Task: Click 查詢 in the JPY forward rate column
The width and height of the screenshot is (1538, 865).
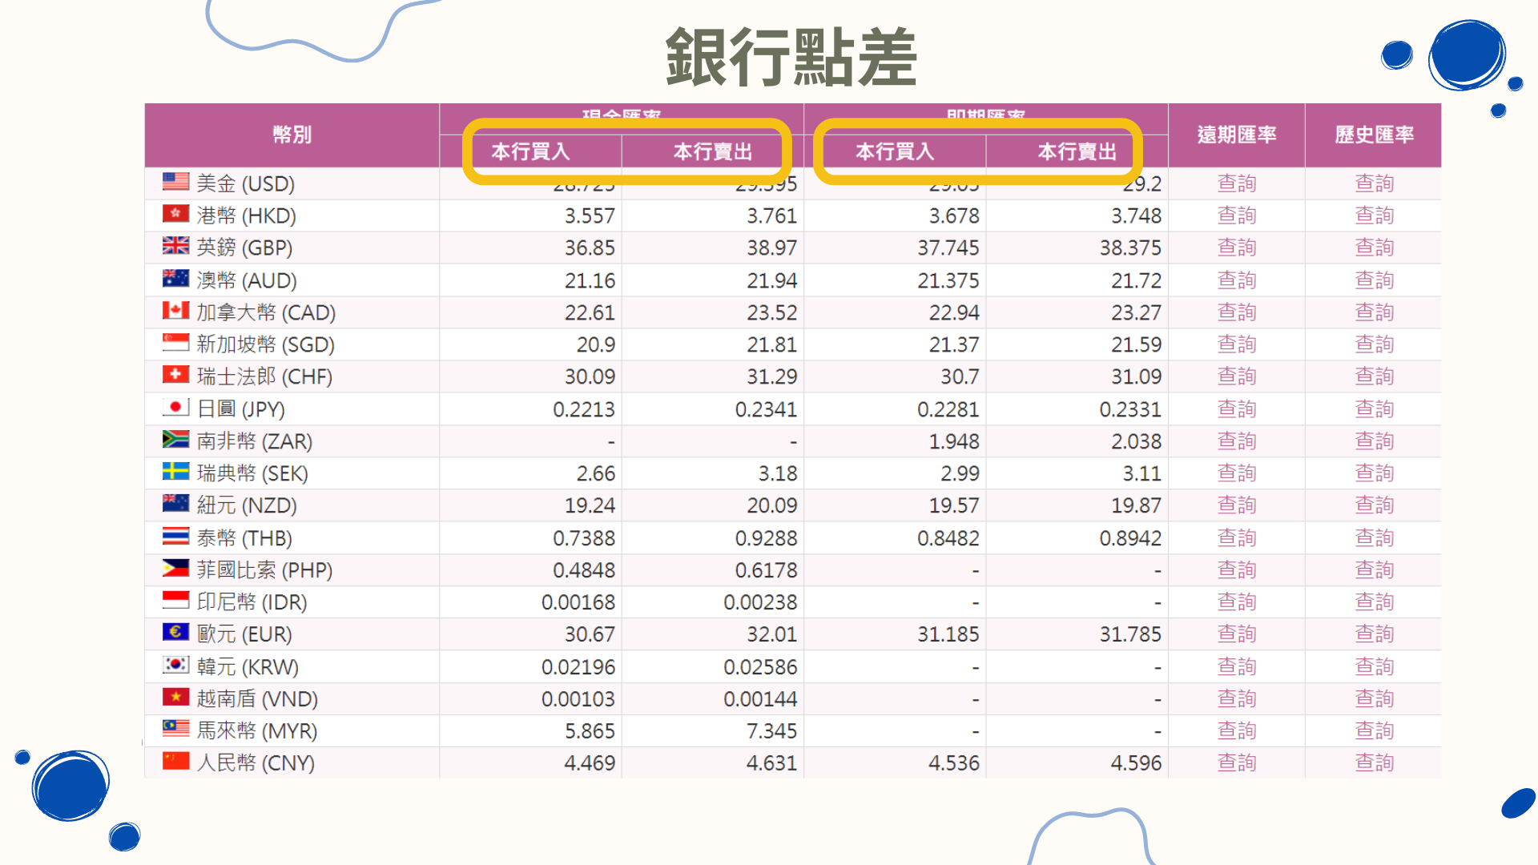Action: [1237, 408]
